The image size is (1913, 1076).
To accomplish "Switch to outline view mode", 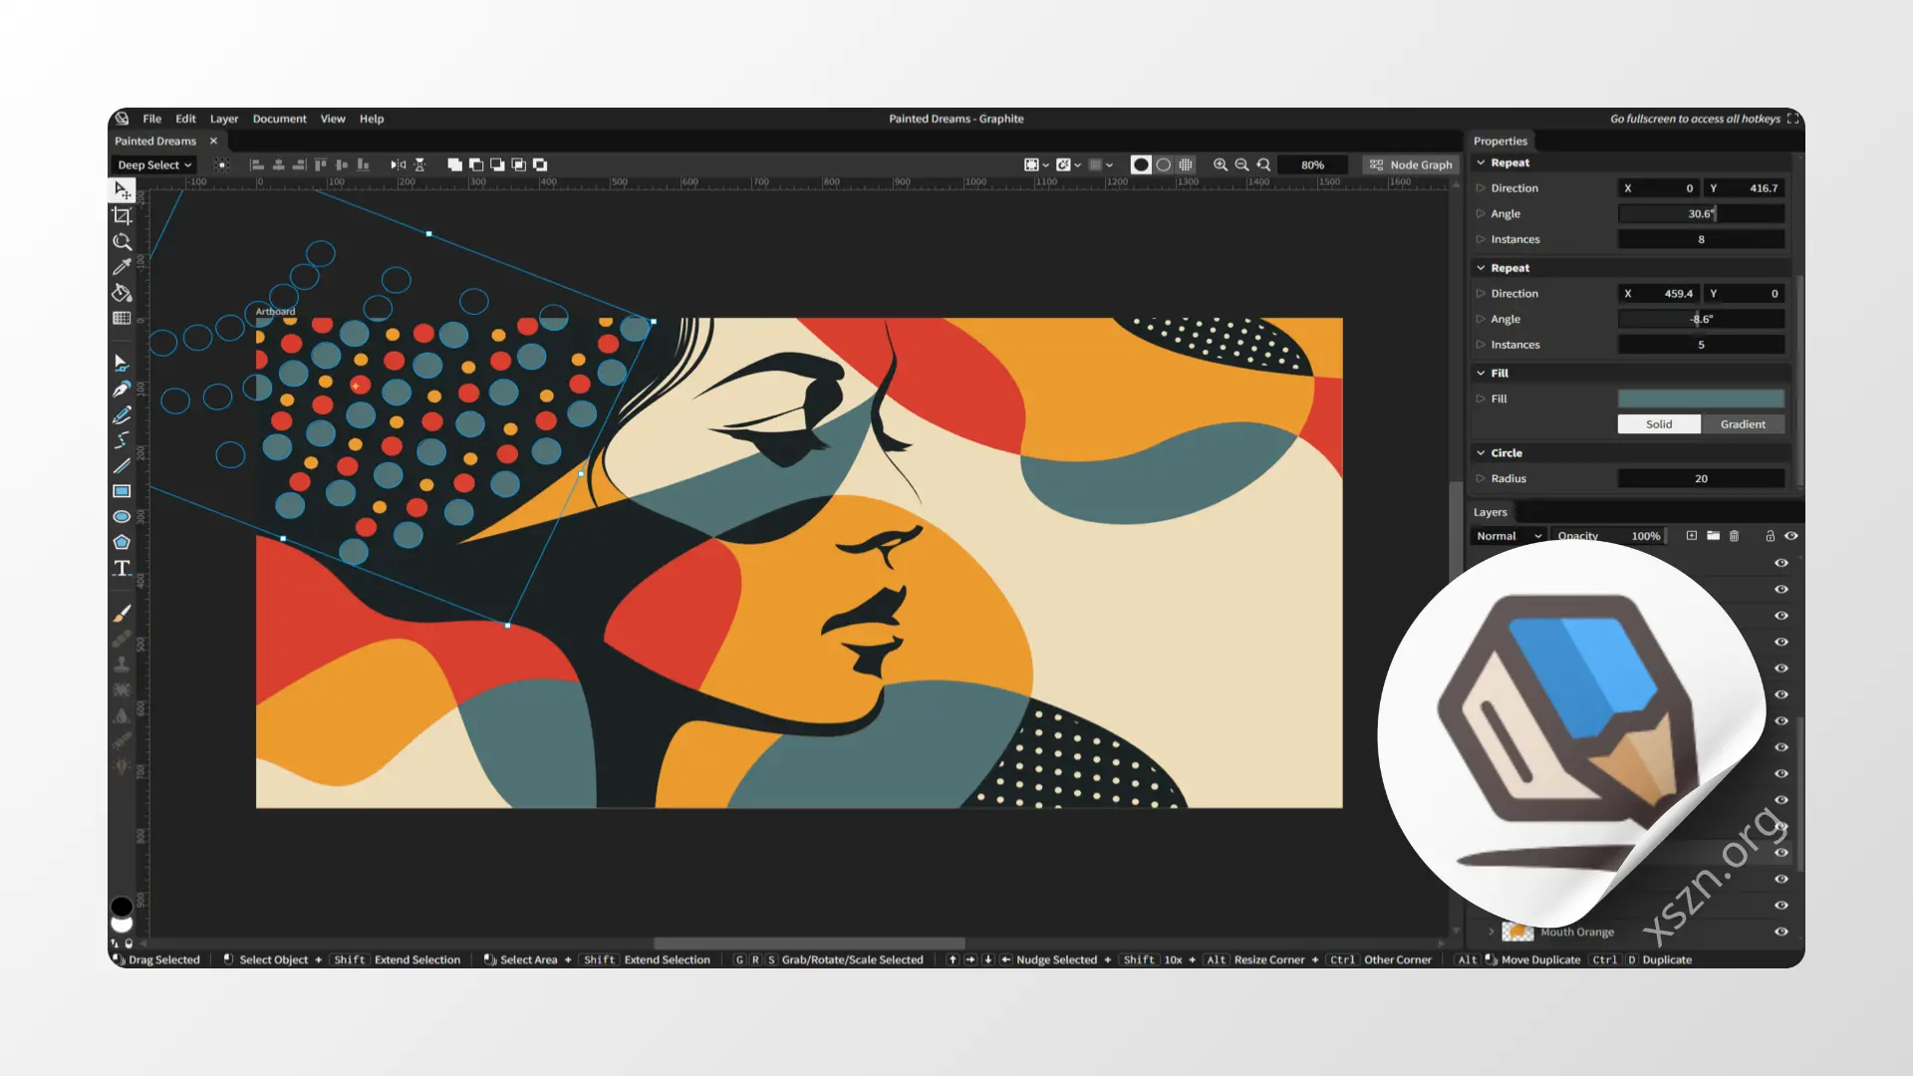I will click(x=1163, y=164).
